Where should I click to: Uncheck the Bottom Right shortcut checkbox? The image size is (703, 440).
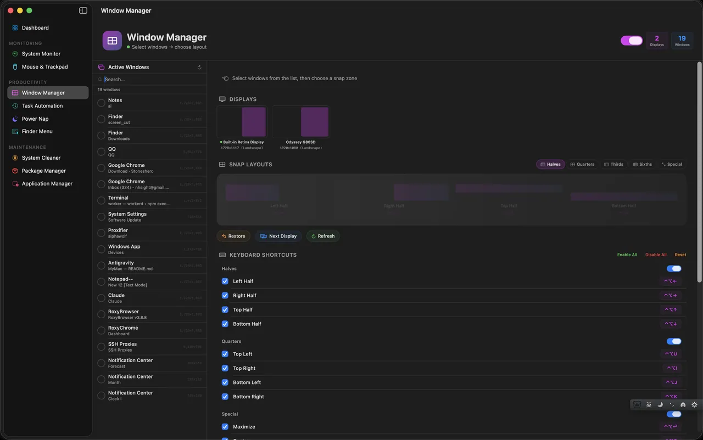[225, 397]
